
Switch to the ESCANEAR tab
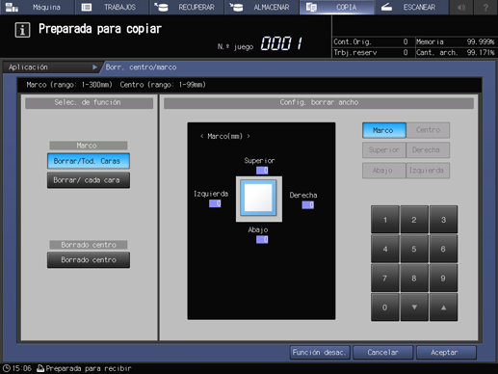pyautogui.click(x=411, y=7)
